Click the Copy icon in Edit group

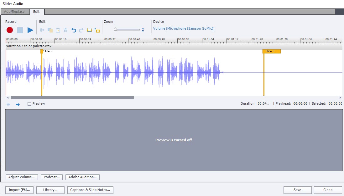(x=50, y=30)
